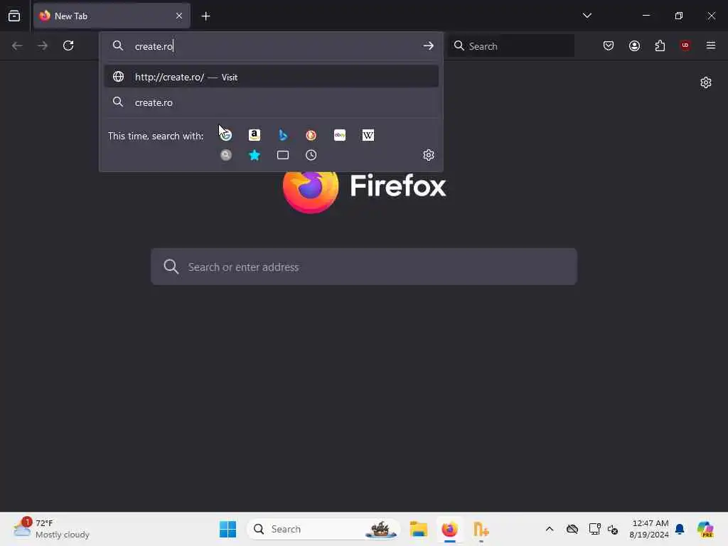This screenshot has width=728, height=546.
Task: Open the new tab page customize gear
Action: [706, 82]
